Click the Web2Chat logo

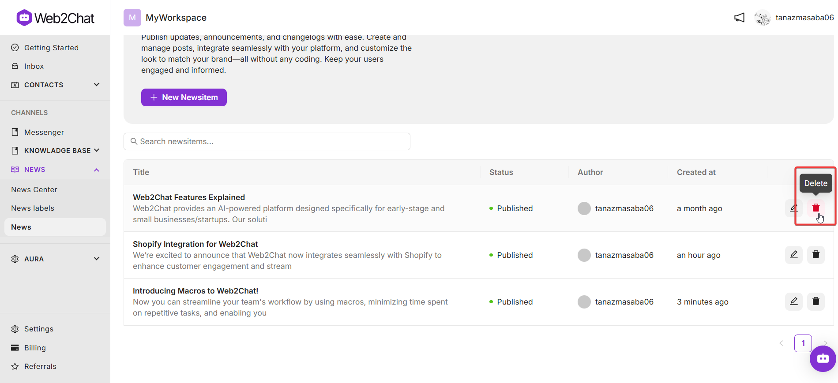pyautogui.click(x=55, y=18)
